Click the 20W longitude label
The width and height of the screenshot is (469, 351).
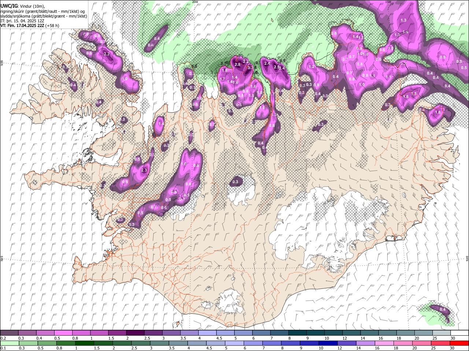click(195, 2)
